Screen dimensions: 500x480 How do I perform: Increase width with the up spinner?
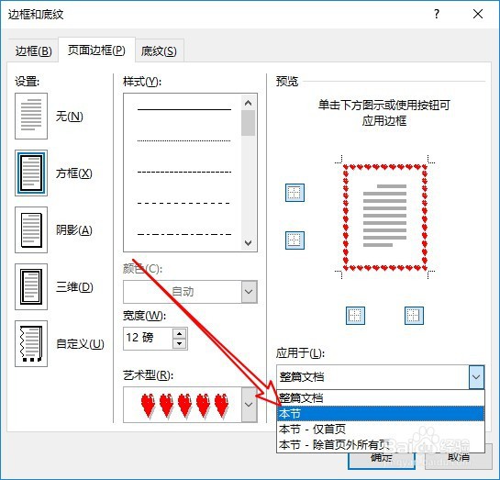(x=179, y=333)
